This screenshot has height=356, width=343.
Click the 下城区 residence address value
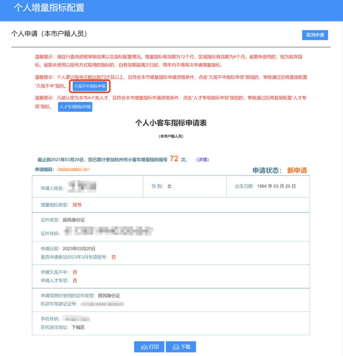tap(78, 327)
